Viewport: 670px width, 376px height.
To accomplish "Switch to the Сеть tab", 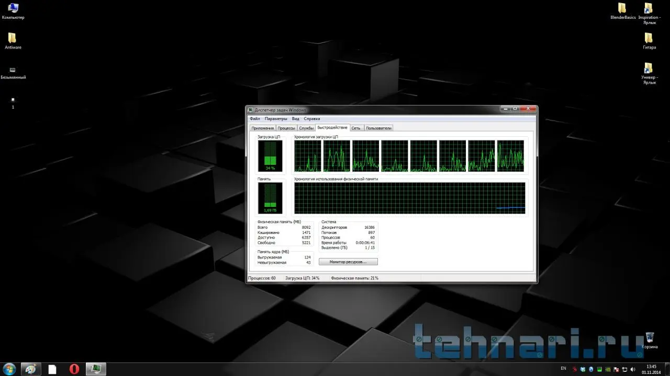I will 356,128.
